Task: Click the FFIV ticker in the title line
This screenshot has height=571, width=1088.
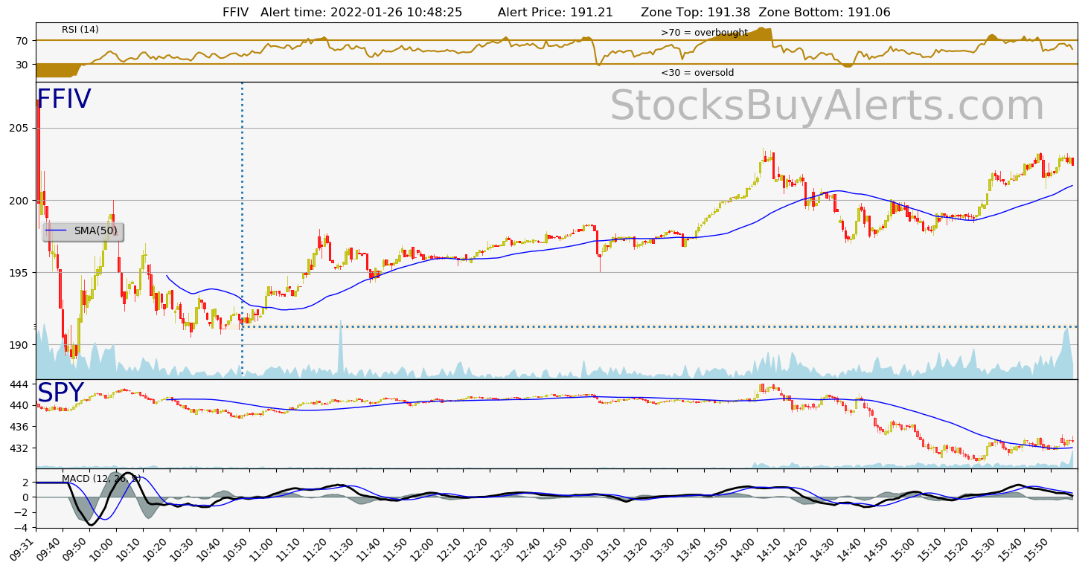Action: tap(237, 13)
